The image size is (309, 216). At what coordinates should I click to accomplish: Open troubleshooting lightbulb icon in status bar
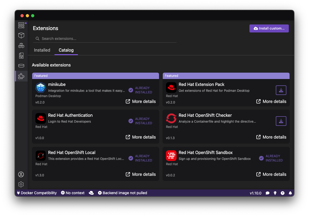coord(275,193)
